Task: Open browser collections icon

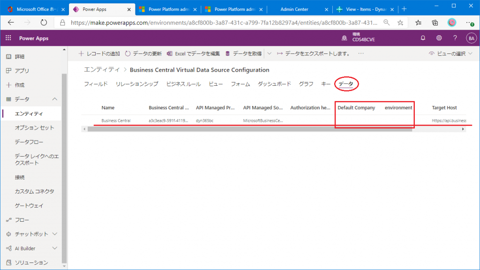Action: 435,22
